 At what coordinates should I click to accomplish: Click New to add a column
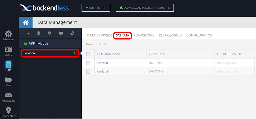pyautogui.click(x=89, y=44)
